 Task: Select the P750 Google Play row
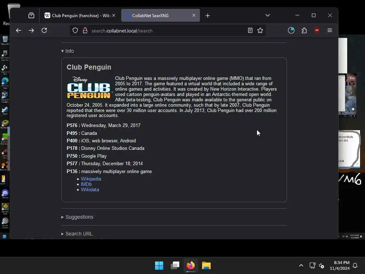87,156
